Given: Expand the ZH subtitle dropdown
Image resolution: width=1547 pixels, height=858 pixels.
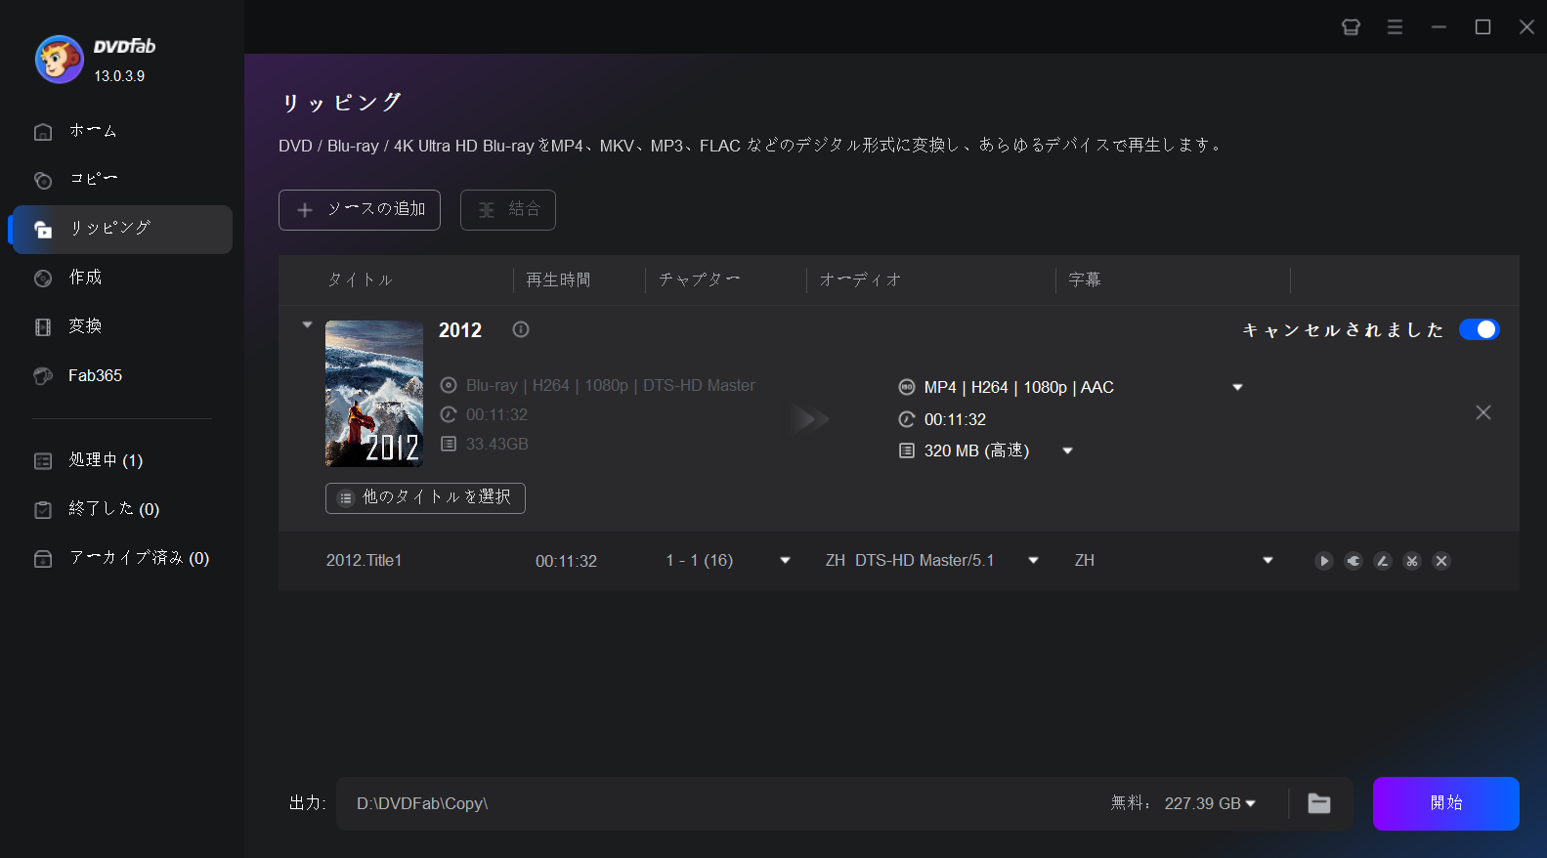Looking at the screenshot, I should pos(1268,561).
